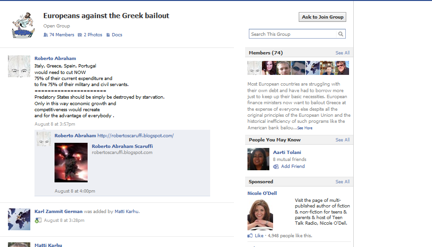
Task: Open Roberto Abraham Scaruffi blog title
Action: (x=122, y=147)
